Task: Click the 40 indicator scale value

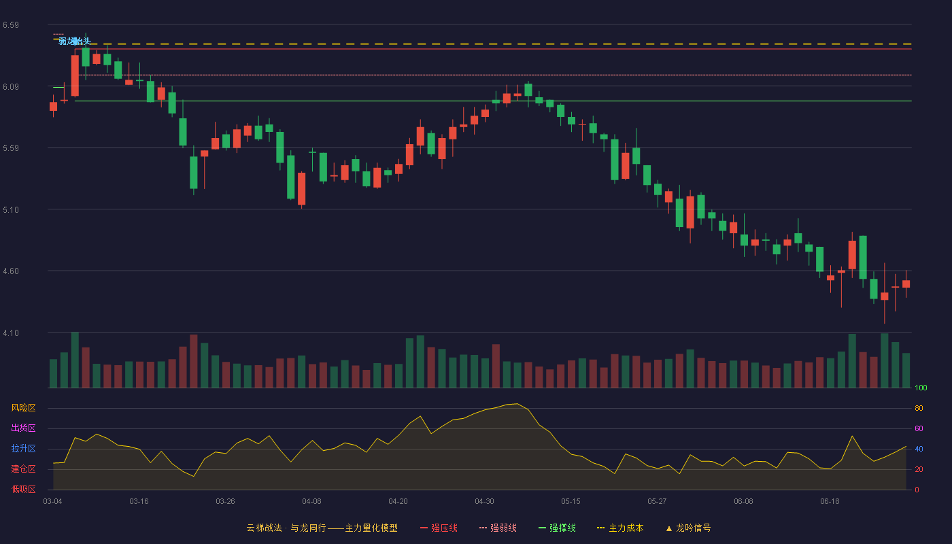Action: 919,449
